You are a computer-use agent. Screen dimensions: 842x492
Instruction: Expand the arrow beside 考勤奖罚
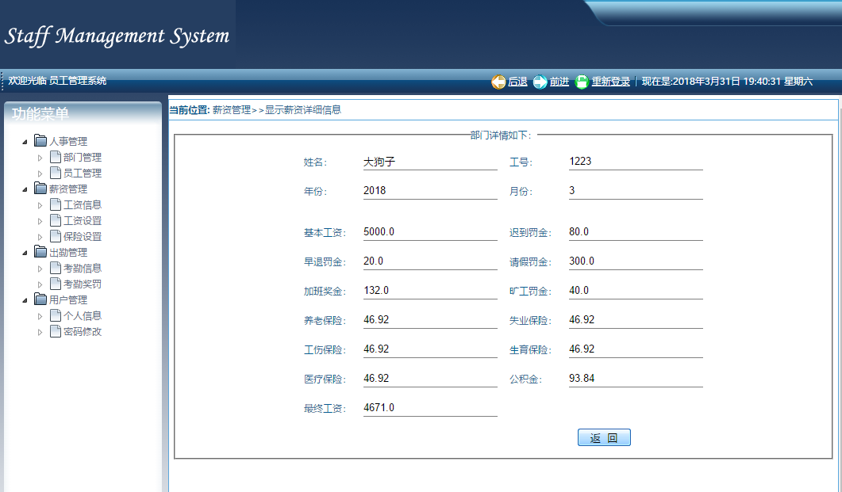click(40, 284)
